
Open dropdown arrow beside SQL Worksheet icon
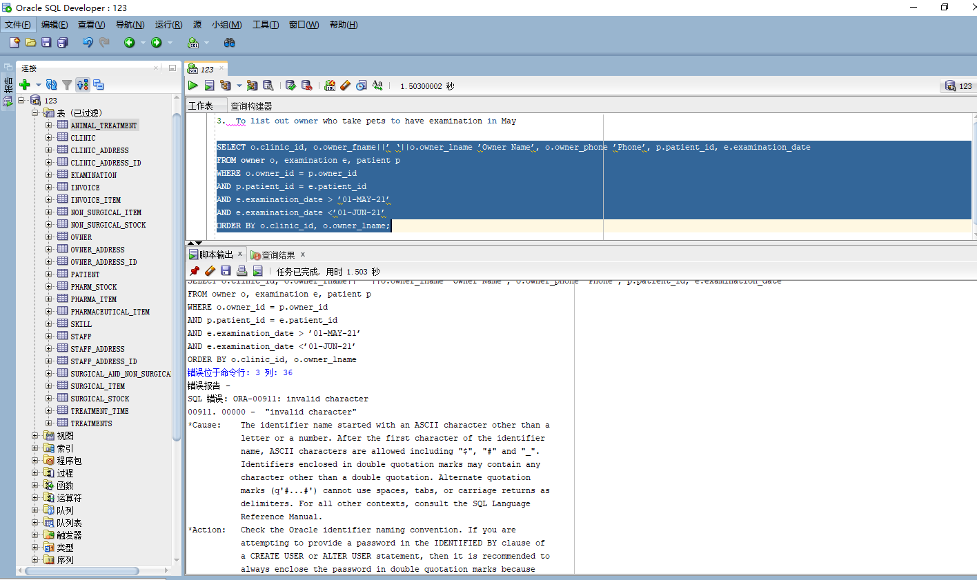207,43
